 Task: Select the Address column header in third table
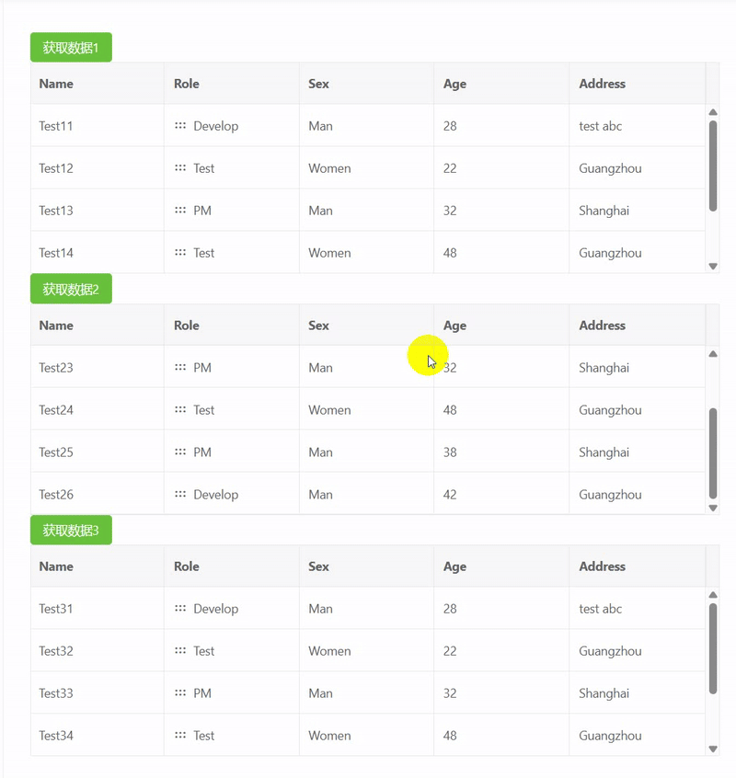pyautogui.click(x=603, y=566)
